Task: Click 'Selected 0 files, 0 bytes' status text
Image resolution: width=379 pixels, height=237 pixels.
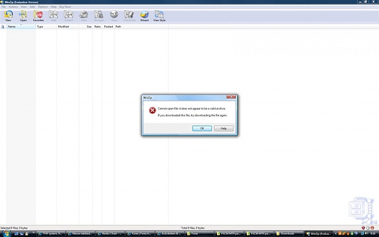Action: click(14, 228)
